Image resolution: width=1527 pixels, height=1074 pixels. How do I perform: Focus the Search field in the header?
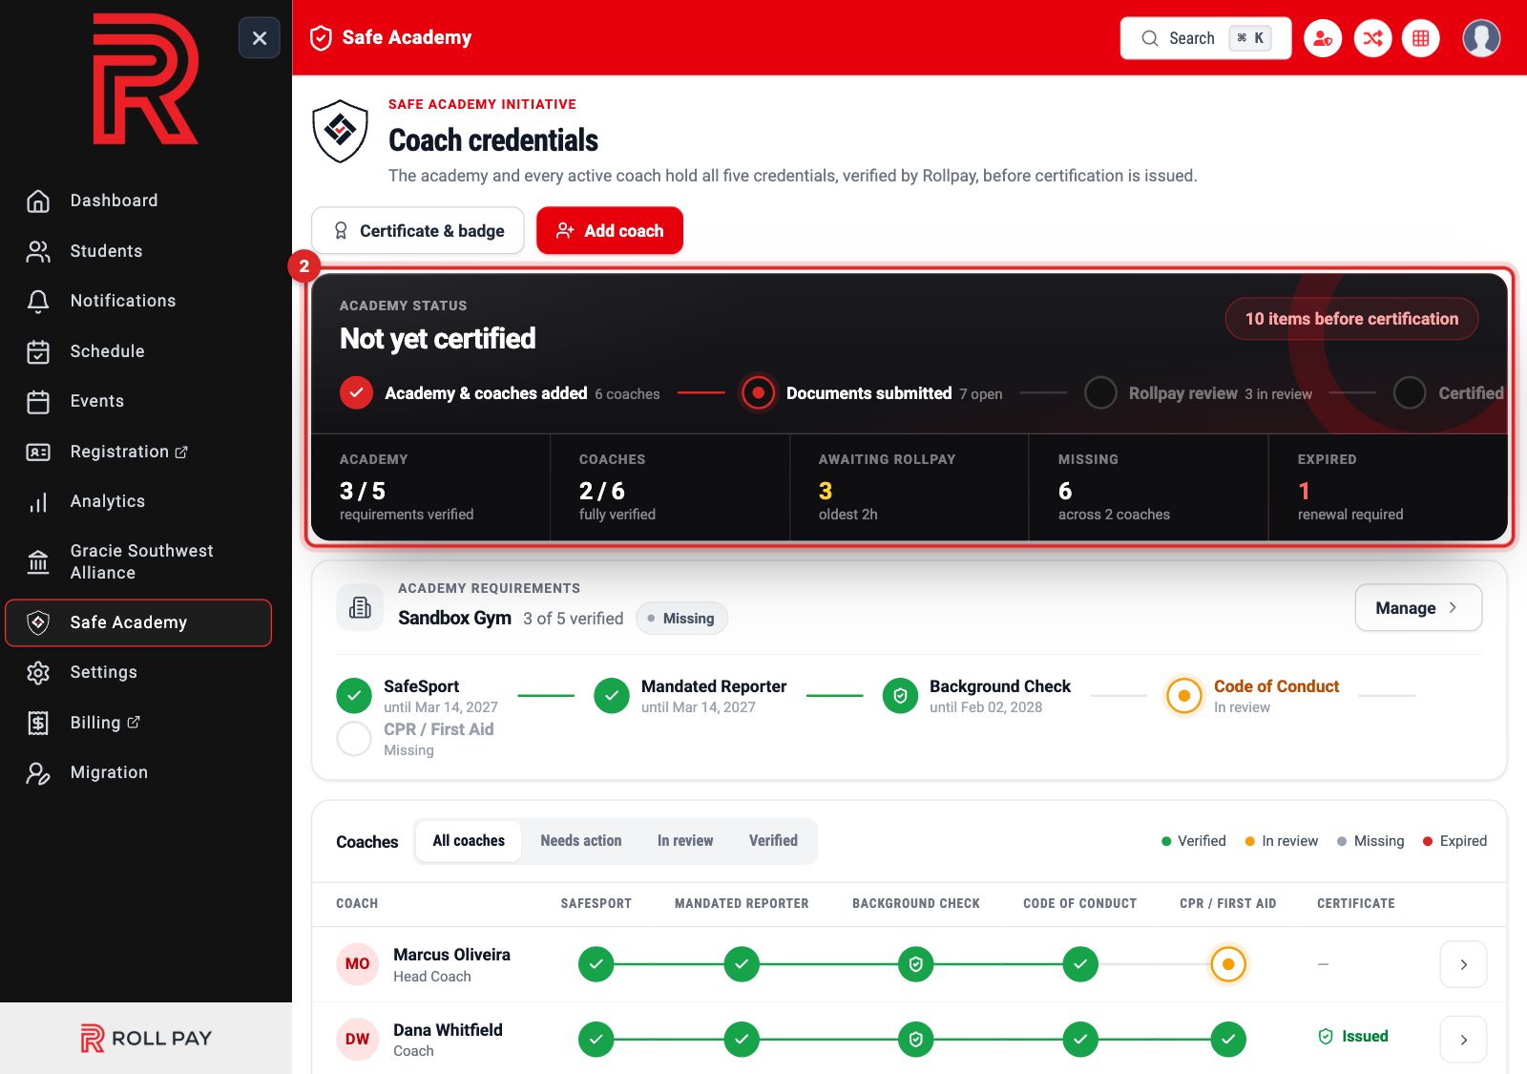coord(1205,38)
